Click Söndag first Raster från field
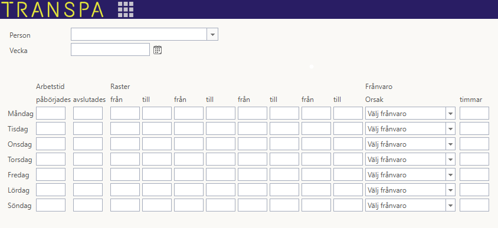498x228 pixels. 125,205
